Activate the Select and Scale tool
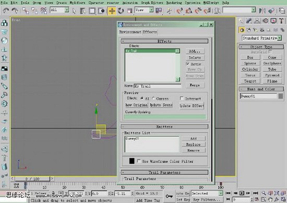Screen dimensions: 287x203 point(129,11)
